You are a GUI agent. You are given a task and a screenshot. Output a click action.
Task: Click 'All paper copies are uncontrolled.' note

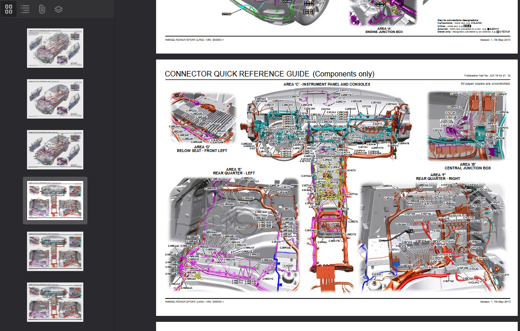pyautogui.click(x=486, y=84)
